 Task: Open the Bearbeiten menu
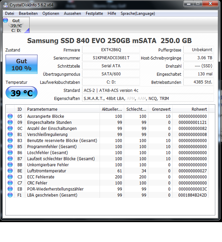point(28,13)
